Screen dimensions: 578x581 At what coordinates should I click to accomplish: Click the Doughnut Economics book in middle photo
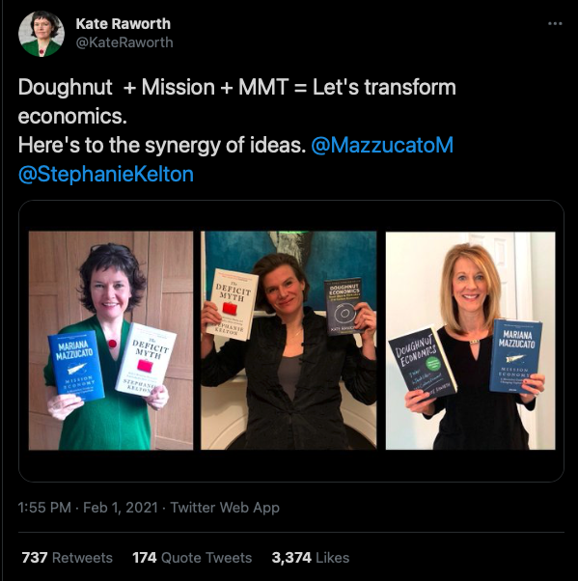pos(344,307)
